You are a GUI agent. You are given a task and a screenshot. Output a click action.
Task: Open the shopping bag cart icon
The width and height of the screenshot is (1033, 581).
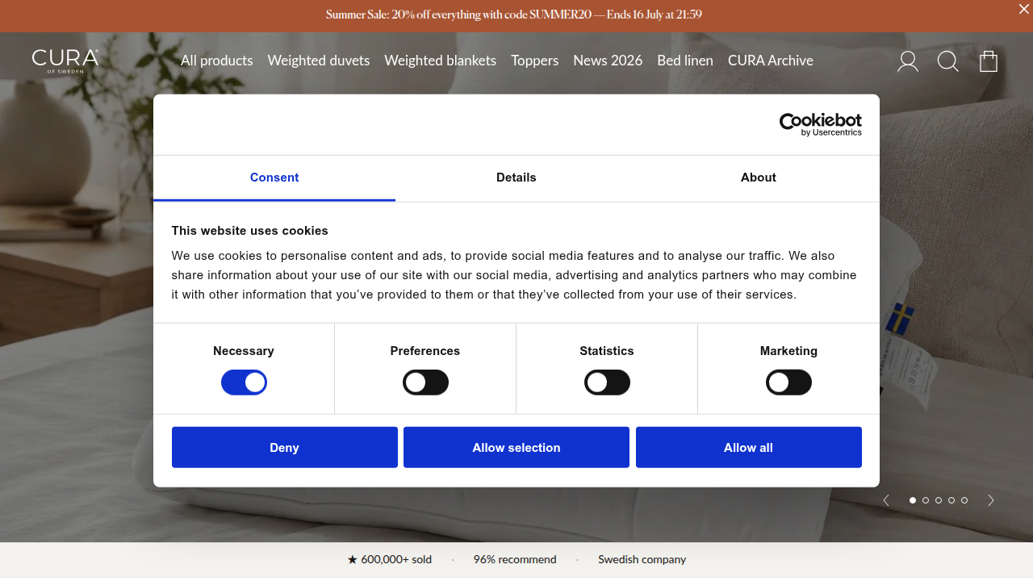(x=989, y=61)
